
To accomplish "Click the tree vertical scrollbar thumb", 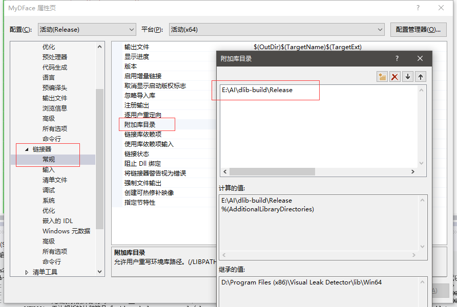I will tap(100, 159).
